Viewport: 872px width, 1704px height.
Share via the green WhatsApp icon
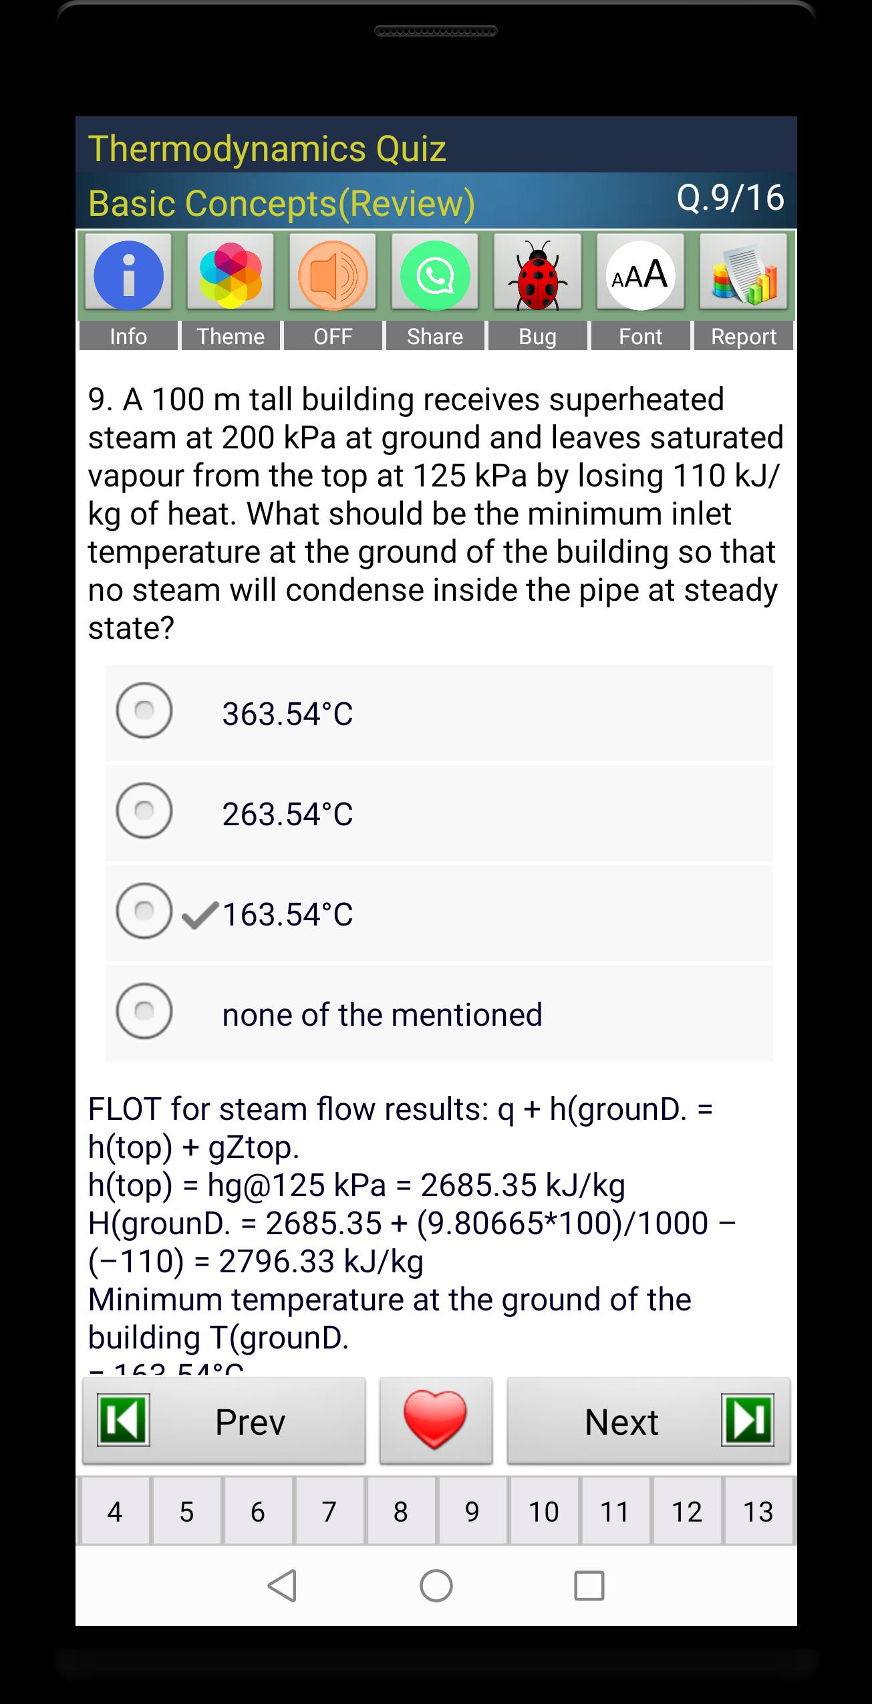[435, 275]
